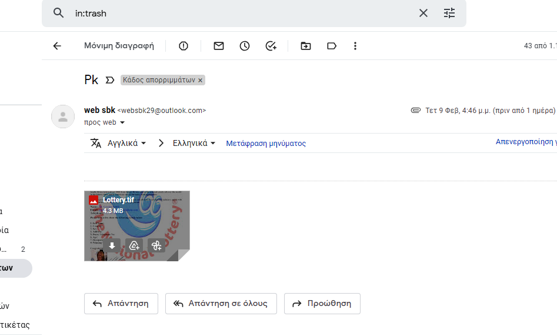
Task: Click the Μετάφραση μηνύματος link
Action: pyautogui.click(x=266, y=143)
